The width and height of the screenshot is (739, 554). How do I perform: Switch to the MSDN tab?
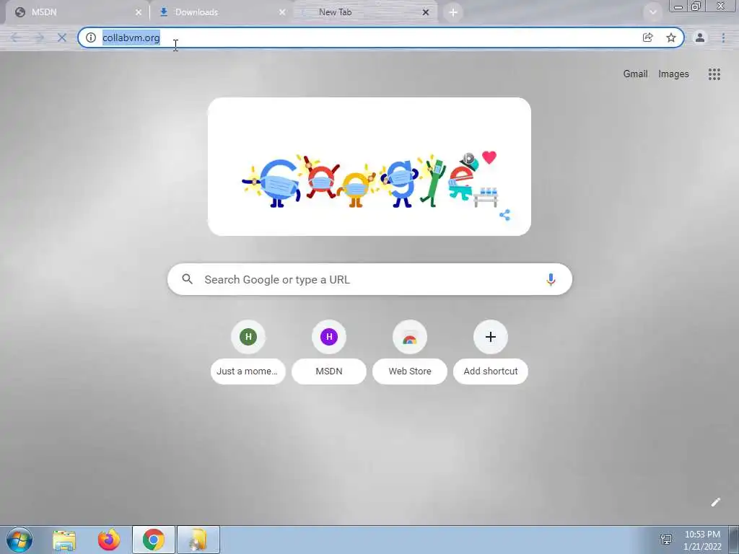(78, 12)
